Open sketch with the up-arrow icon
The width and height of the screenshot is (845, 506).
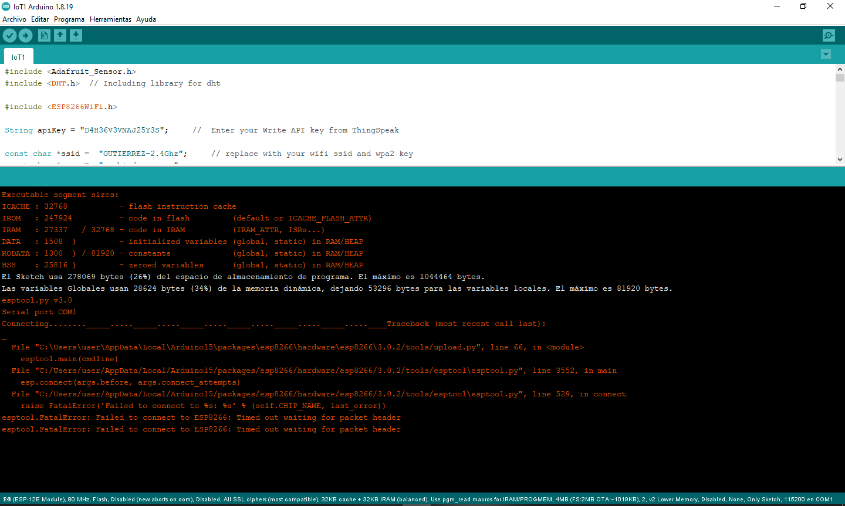point(60,36)
